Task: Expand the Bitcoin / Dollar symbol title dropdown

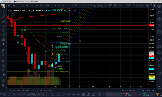Action: coord(42,11)
